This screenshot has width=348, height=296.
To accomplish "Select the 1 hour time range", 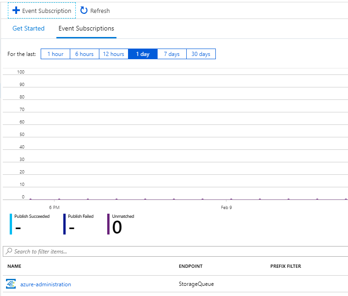I will pyautogui.click(x=55, y=54).
